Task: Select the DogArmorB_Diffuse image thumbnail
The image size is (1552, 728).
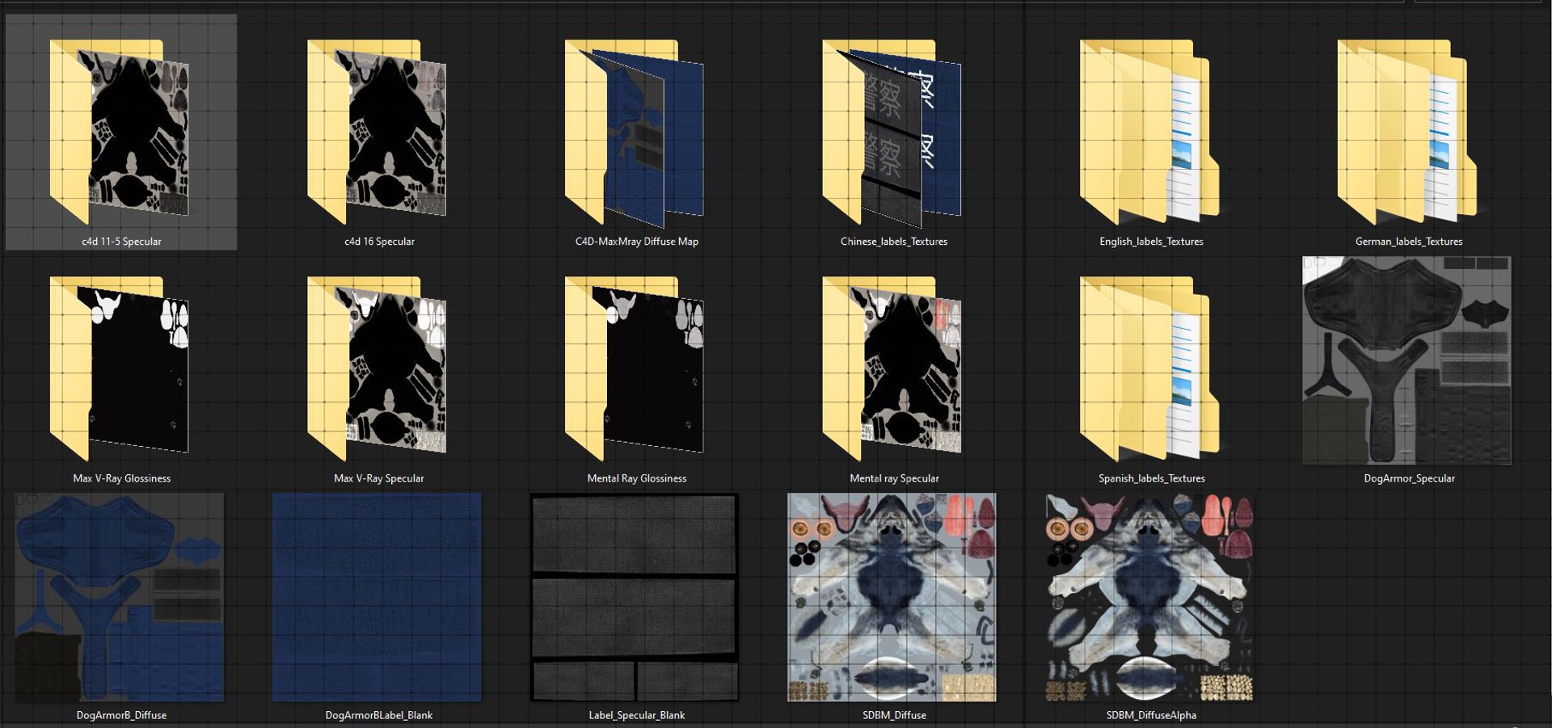Action: [120, 597]
